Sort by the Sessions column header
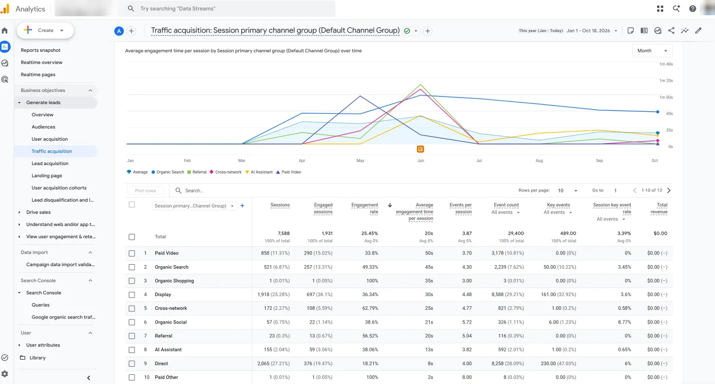 click(280, 205)
